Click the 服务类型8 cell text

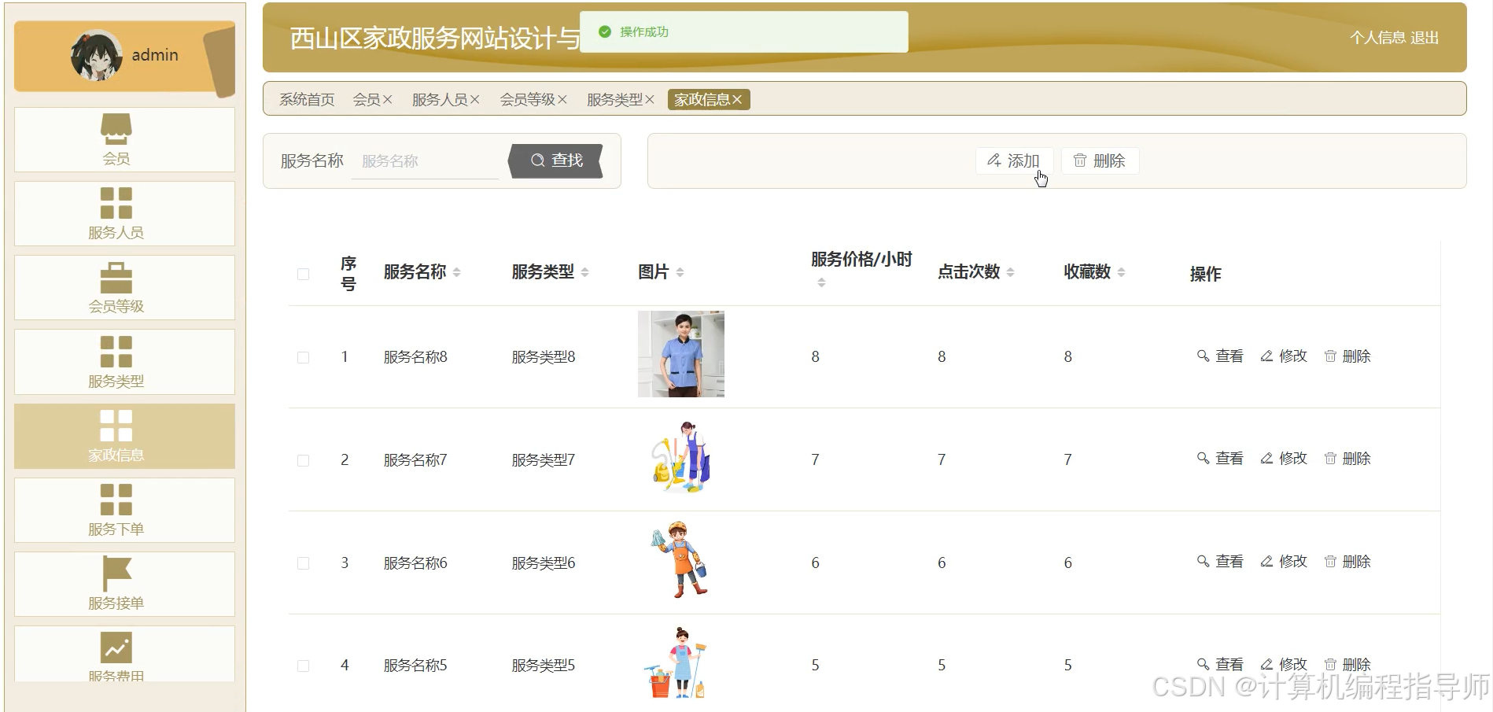pyautogui.click(x=544, y=357)
